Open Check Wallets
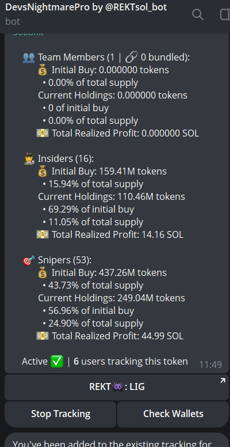This screenshot has width=230, height=447. pyautogui.click(x=173, y=414)
